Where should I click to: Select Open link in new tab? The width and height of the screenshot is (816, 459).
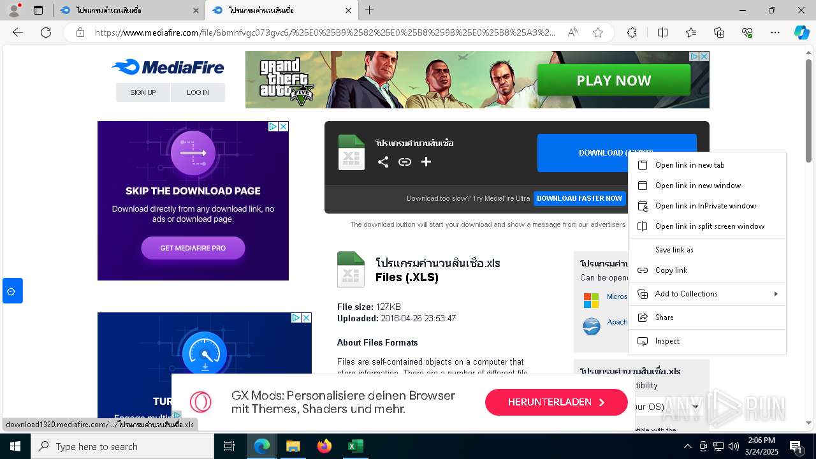(707, 165)
